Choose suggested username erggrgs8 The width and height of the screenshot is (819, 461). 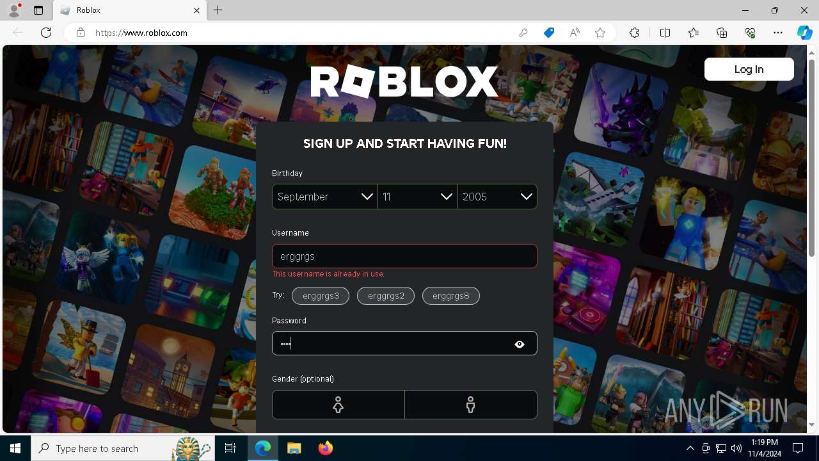[x=451, y=296]
